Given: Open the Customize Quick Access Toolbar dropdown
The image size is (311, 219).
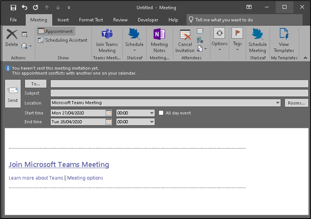Looking at the screenshot, I should point(69,8).
